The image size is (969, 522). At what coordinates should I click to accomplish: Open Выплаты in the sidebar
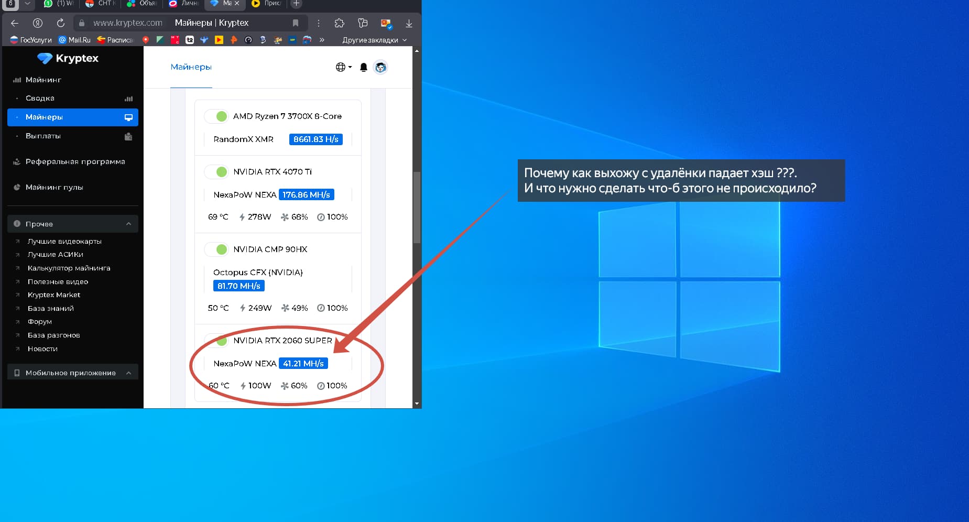coord(73,136)
